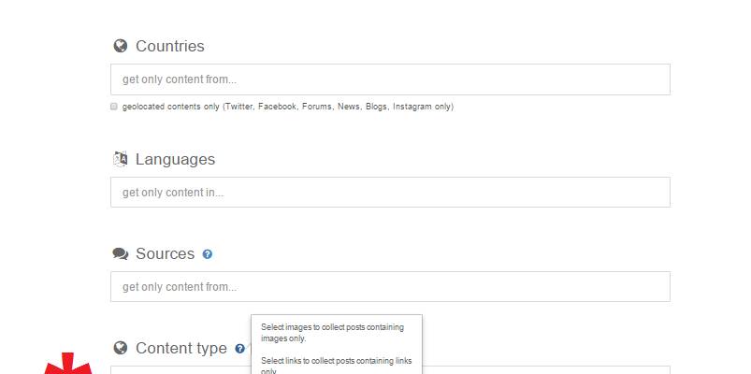This screenshot has width=751, height=374.
Task: Open the Countries 'get only content from' selector
Action: pos(390,79)
